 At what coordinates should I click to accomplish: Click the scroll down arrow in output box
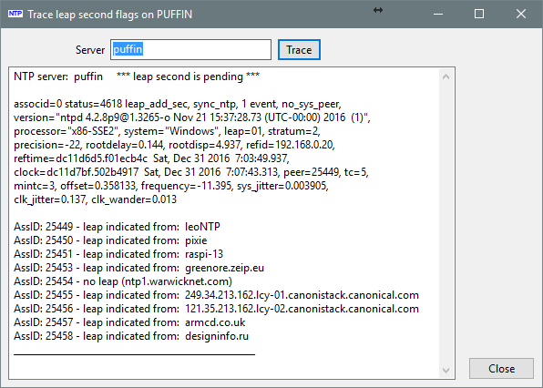(446, 371)
